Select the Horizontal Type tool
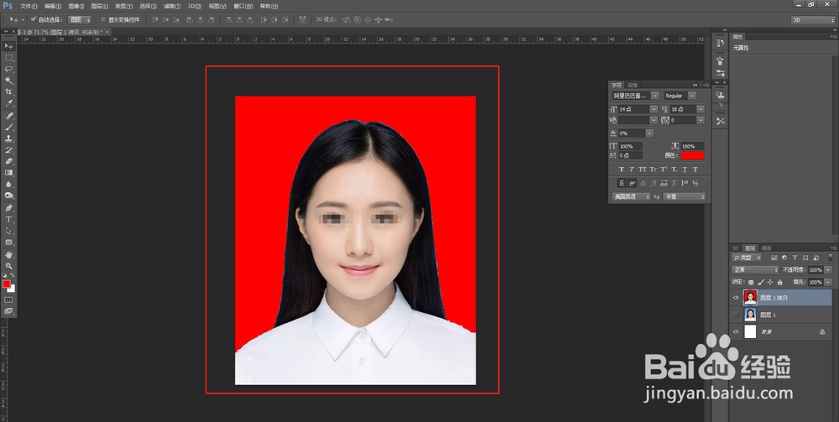This screenshot has height=422, width=839. click(8, 219)
